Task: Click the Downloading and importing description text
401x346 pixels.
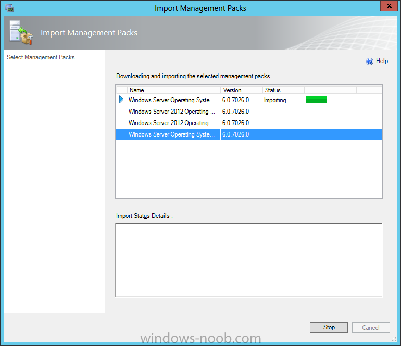Action: 194,76
